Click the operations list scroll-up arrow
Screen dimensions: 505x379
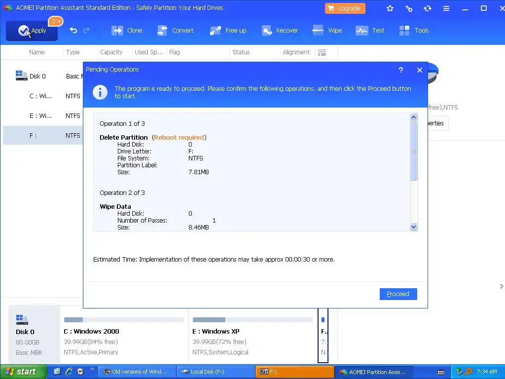pyautogui.click(x=414, y=117)
